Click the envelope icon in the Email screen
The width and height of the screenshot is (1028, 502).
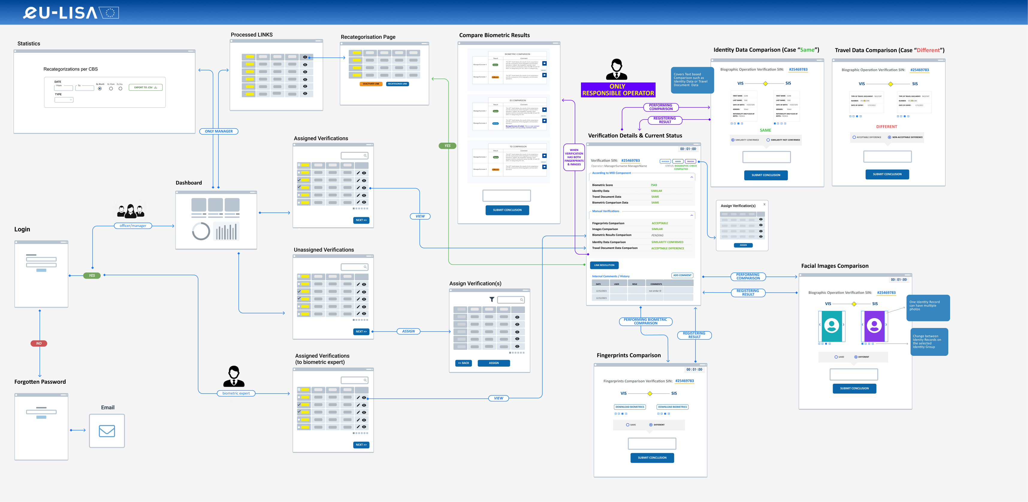point(107,431)
